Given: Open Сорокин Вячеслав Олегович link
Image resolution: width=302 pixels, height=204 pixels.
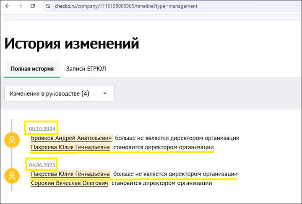Looking at the screenshot, I should pyautogui.click(x=69, y=183).
